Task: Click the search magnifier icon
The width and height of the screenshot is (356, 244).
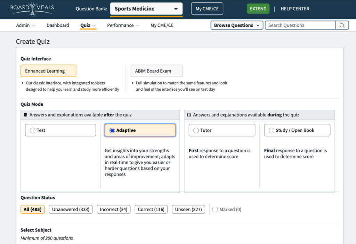Action: [x=342, y=25]
